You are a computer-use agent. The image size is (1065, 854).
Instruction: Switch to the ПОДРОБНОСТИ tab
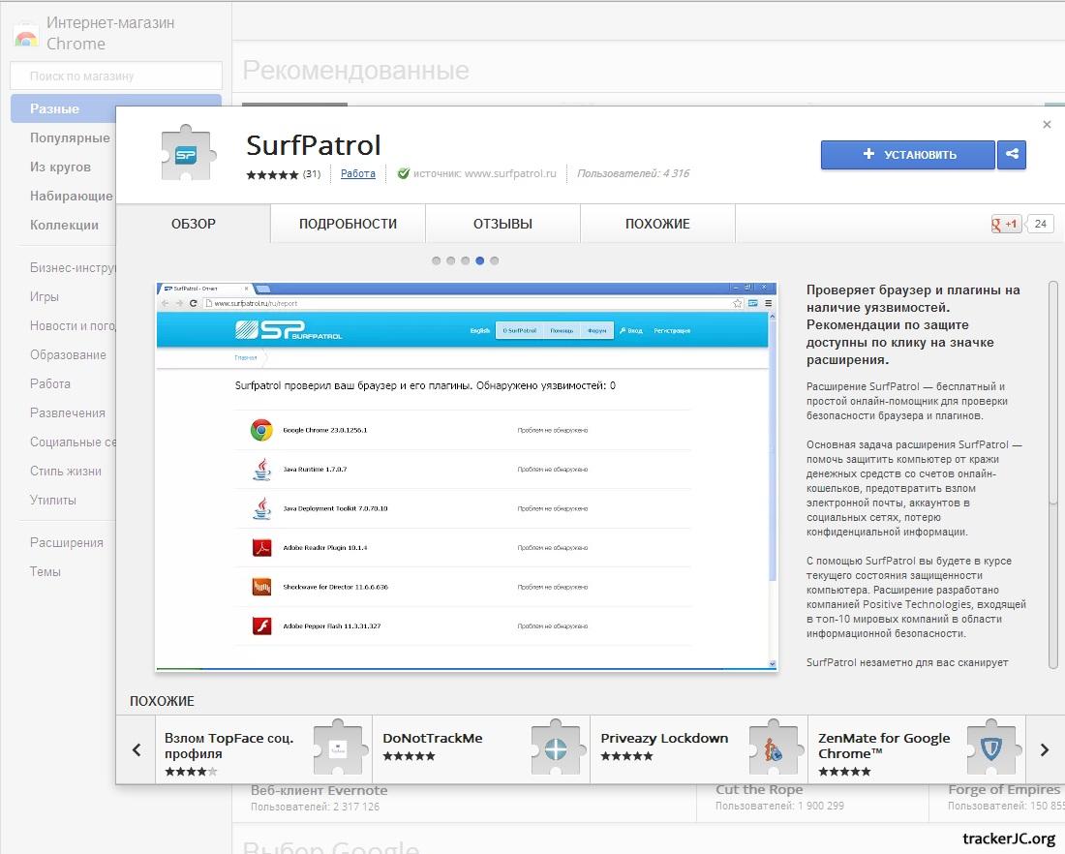click(x=348, y=224)
